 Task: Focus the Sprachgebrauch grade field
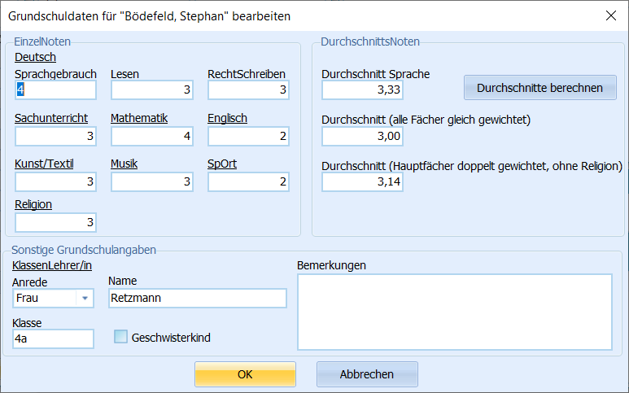point(56,90)
